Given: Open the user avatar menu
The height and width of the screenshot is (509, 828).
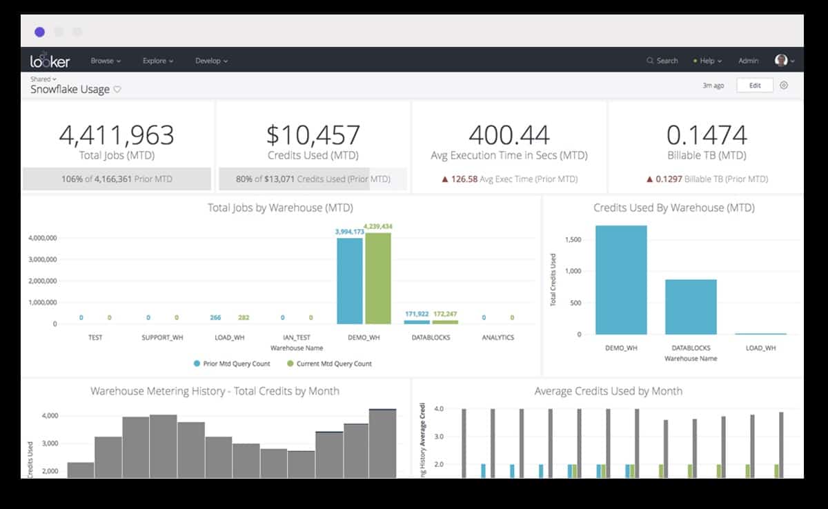Looking at the screenshot, I should coord(785,61).
